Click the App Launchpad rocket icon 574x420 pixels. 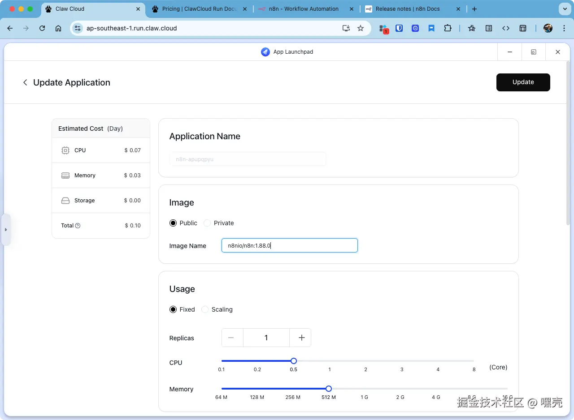point(265,51)
